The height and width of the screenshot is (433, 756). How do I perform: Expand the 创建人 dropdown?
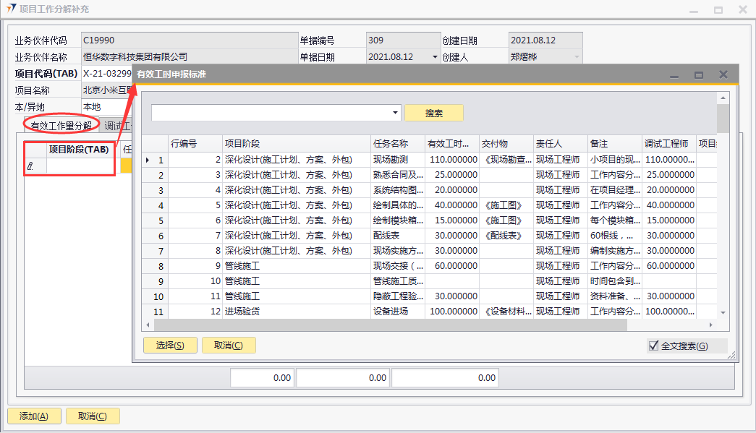click(577, 57)
